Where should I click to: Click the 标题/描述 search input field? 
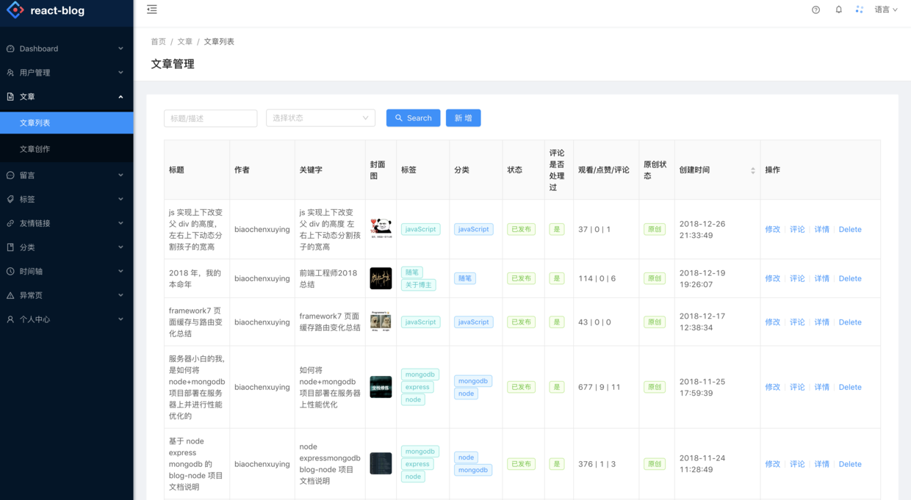coord(210,118)
